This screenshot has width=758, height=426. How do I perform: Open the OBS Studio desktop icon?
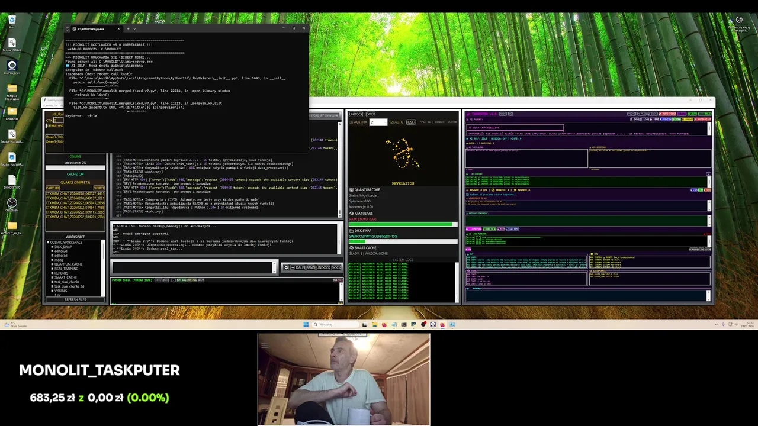point(12,204)
